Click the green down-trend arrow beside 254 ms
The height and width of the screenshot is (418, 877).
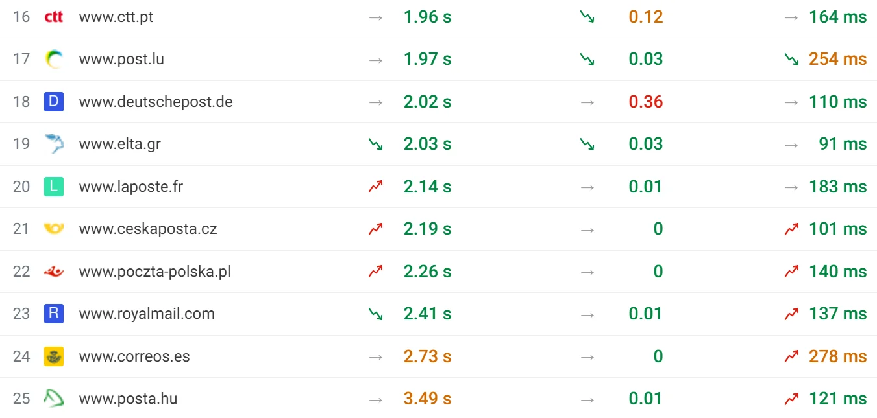pos(791,59)
